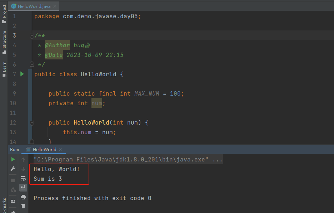Jump down the stack trace arrow

[23, 169]
